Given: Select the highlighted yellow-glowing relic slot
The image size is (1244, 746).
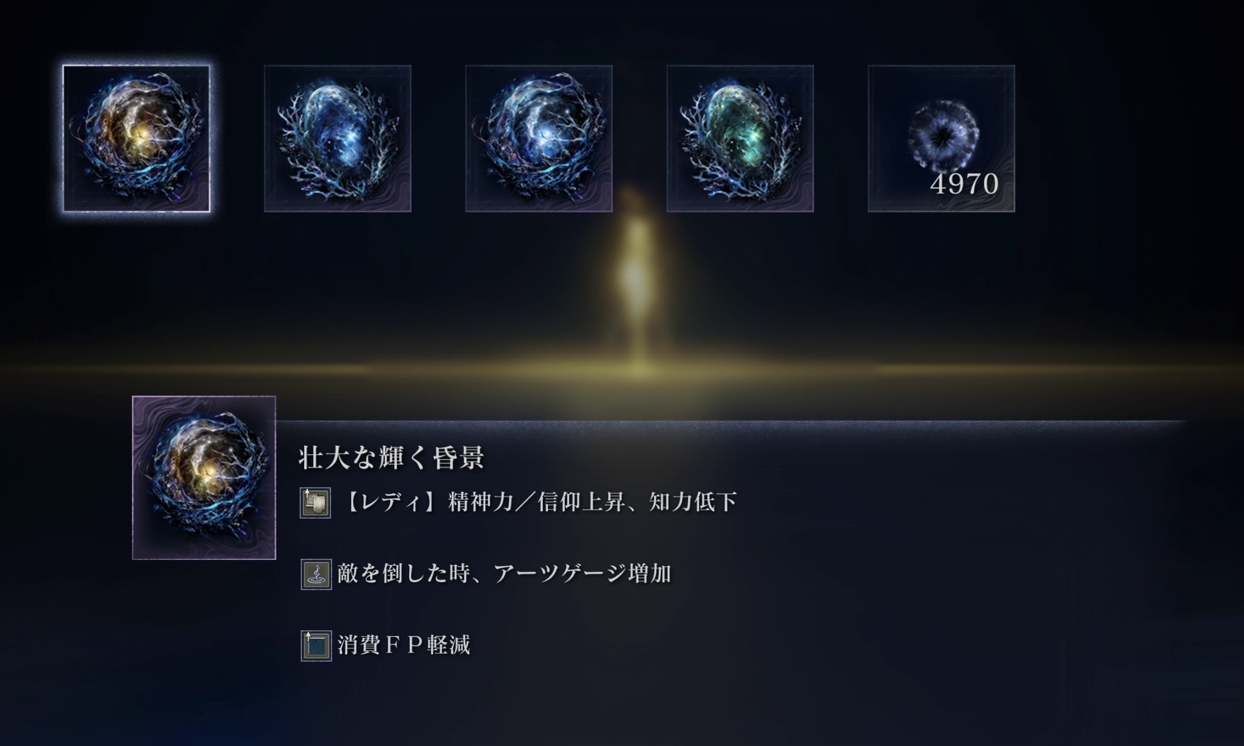Looking at the screenshot, I should tap(136, 139).
